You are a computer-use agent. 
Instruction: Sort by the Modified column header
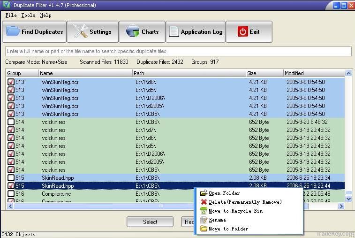point(314,73)
